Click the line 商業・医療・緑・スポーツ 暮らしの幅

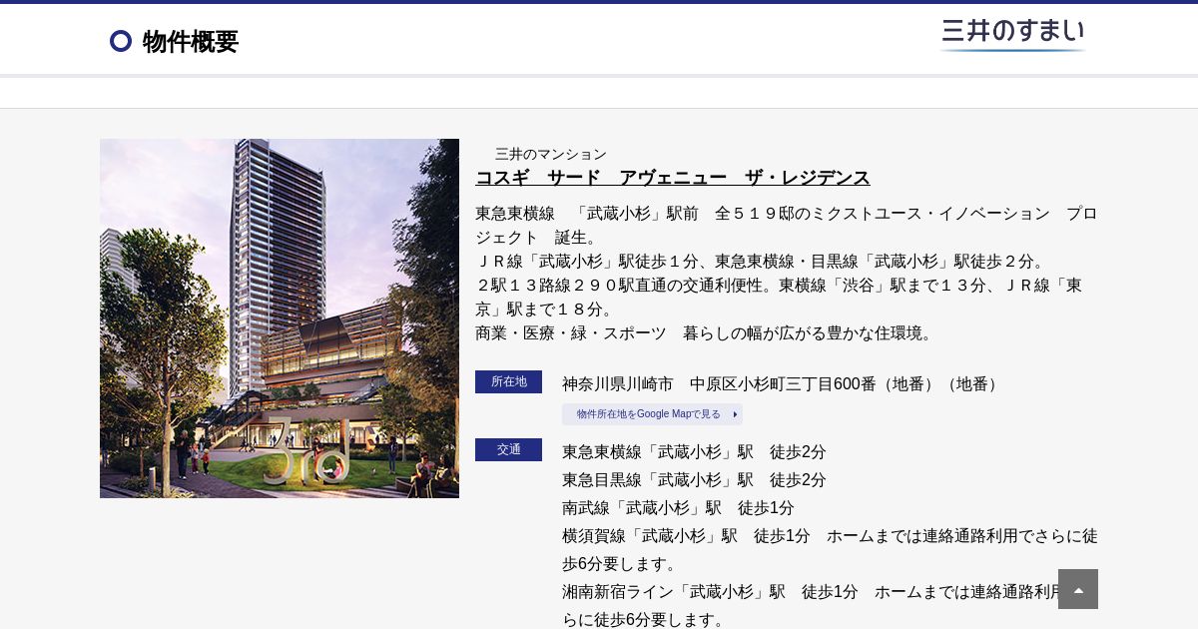pyautogui.click(x=706, y=333)
